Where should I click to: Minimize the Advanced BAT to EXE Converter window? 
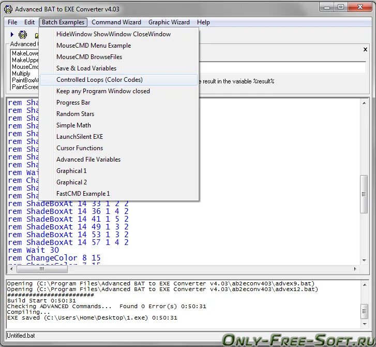[327, 7]
